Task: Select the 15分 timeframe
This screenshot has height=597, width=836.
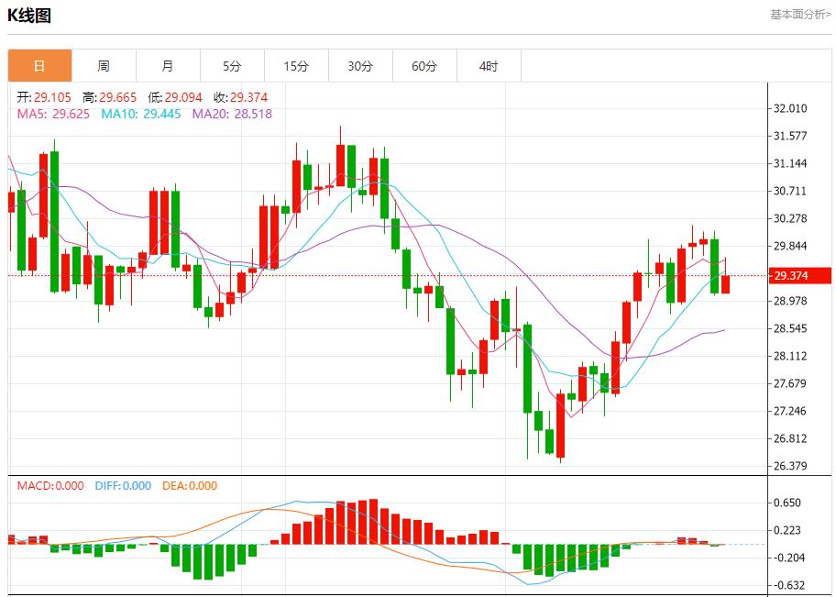Action: pos(297,65)
